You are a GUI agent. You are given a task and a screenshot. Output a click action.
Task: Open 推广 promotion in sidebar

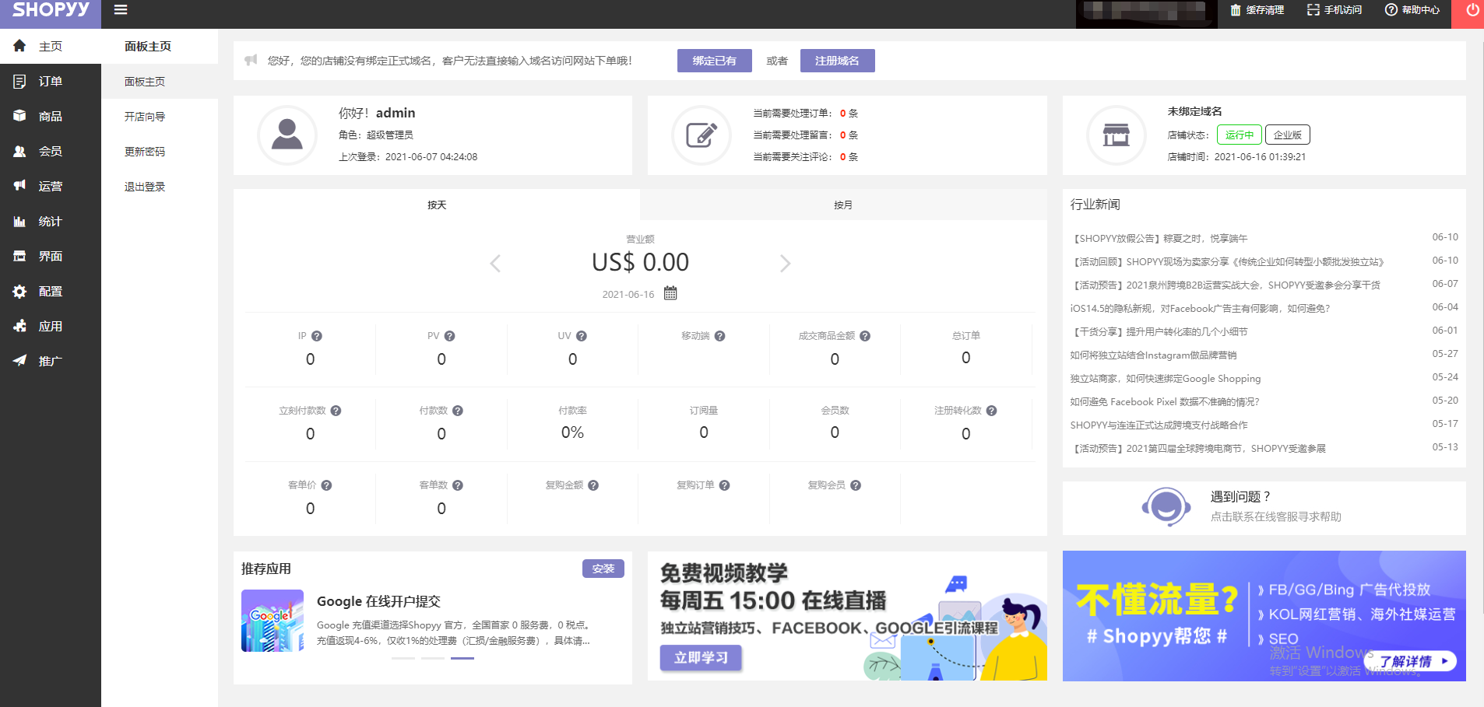[51, 361]
